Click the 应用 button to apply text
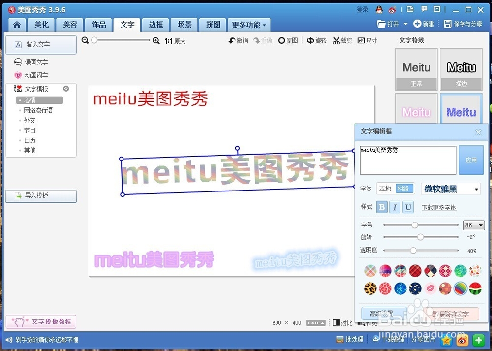492x351 pixels. [471, 160]
